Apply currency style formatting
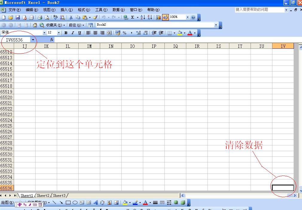302x210 pixels. 118,33
